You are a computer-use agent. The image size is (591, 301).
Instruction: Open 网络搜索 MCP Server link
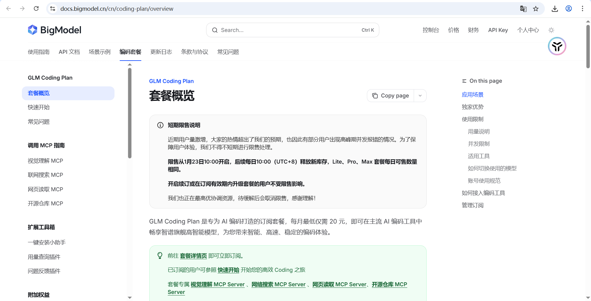click(x=279, y=284)
